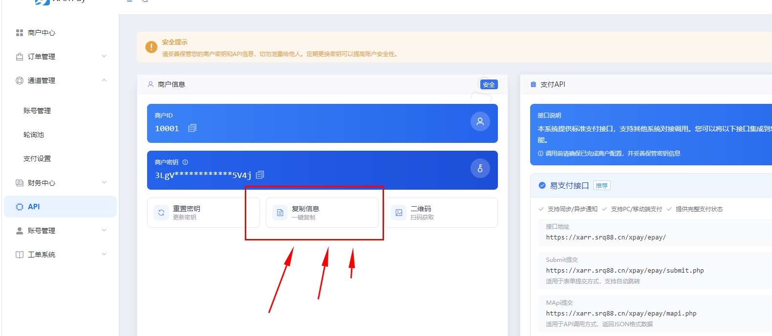The height and width of the screenshot is (336, 772).
Task: Click the 安全 badge in merchant info header
Action: [489, 85]
